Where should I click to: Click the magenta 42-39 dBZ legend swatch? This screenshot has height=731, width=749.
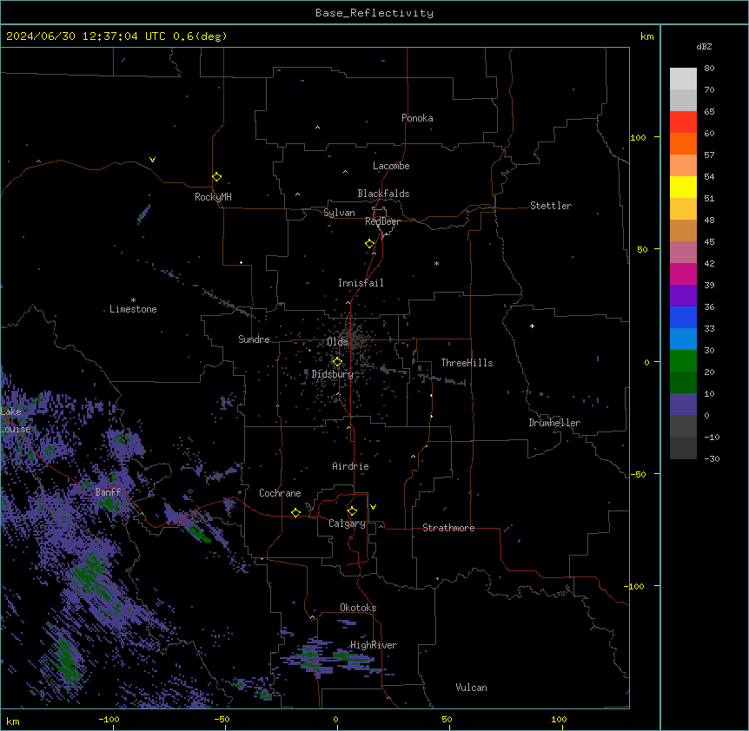tap(683, 273)
